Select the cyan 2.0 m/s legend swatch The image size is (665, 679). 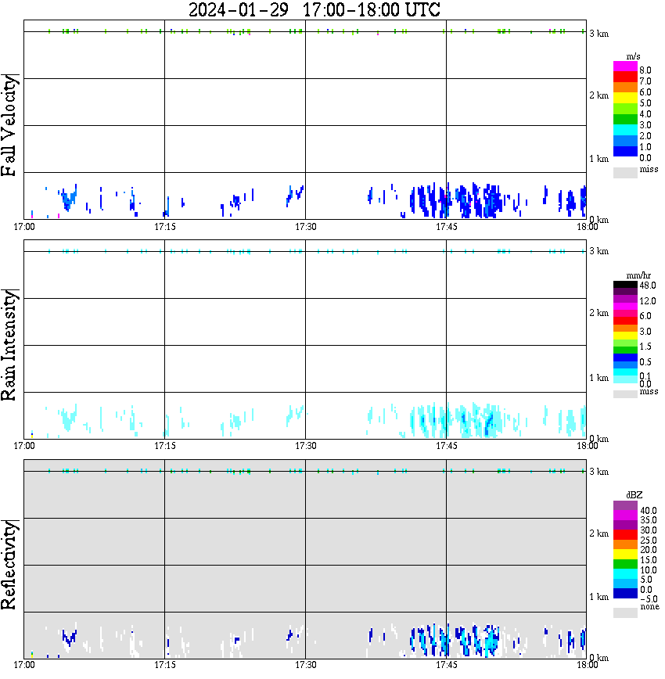pyautogui.click(x=625, y=131)
